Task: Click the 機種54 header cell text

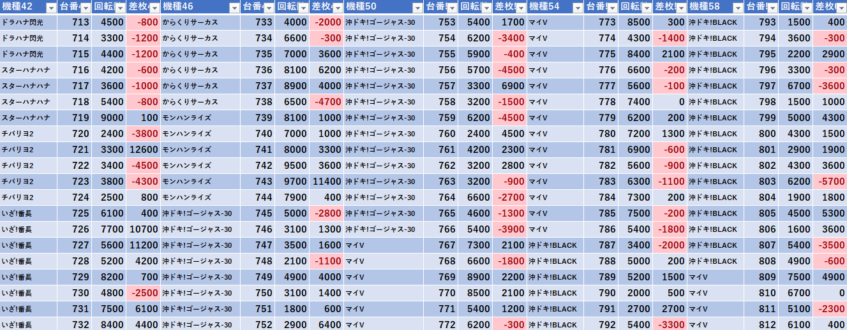Action: coord(544,8)
